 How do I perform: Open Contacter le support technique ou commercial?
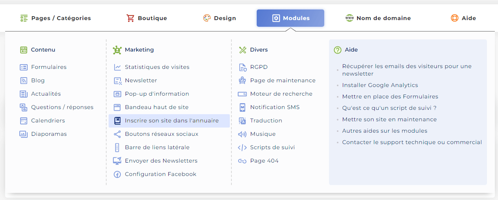click(412, 142)
